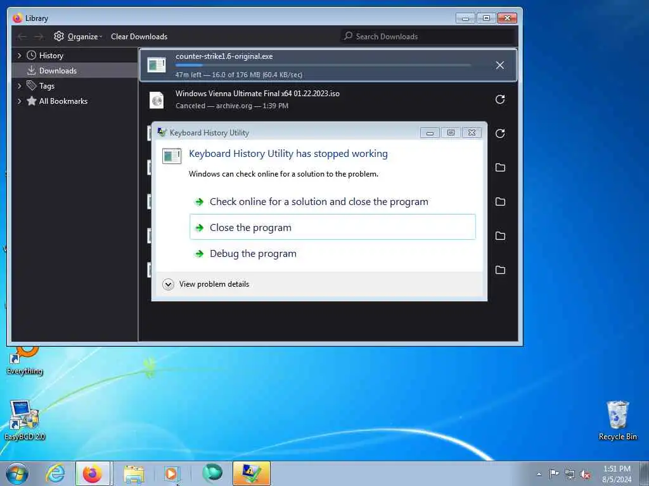Screen dimensions: 649x486
Task: Expand the Tags tree node
Action: click(x=19, y=86)
